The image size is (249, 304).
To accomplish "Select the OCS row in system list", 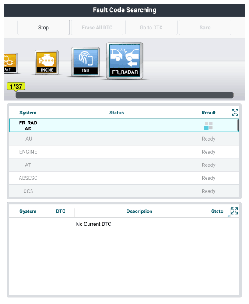I will click(124, 191).
